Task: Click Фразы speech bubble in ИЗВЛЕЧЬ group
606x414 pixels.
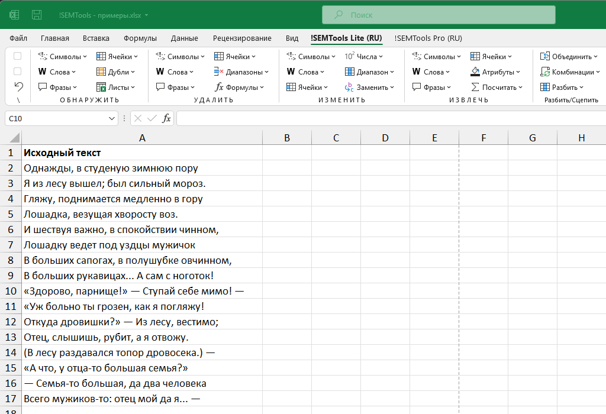Action: point(416,88)
